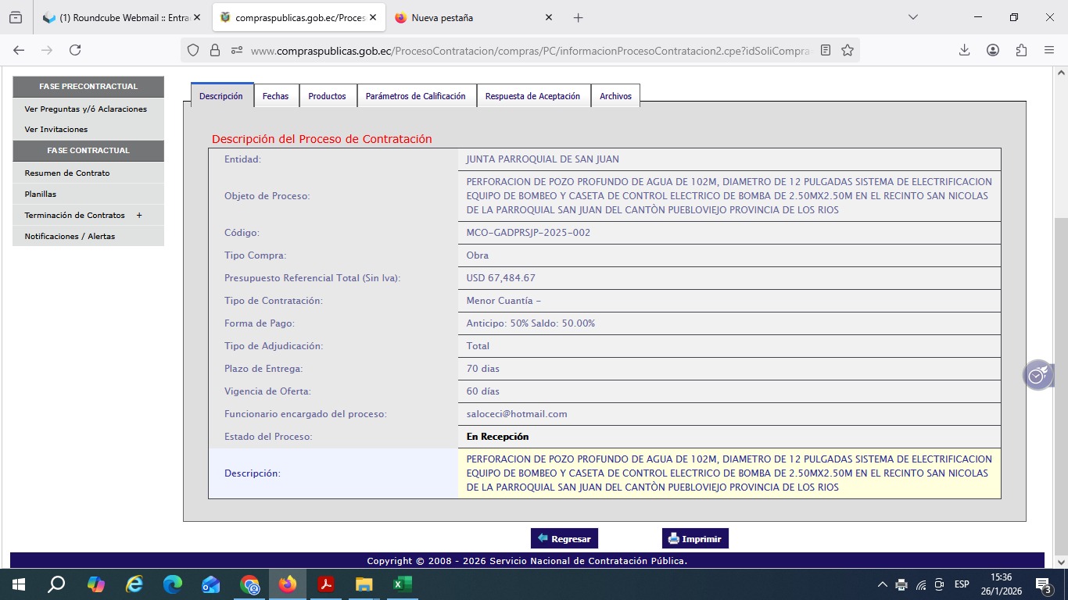
Task: Click the shield tracking protection icon
Action: [193, 50]
